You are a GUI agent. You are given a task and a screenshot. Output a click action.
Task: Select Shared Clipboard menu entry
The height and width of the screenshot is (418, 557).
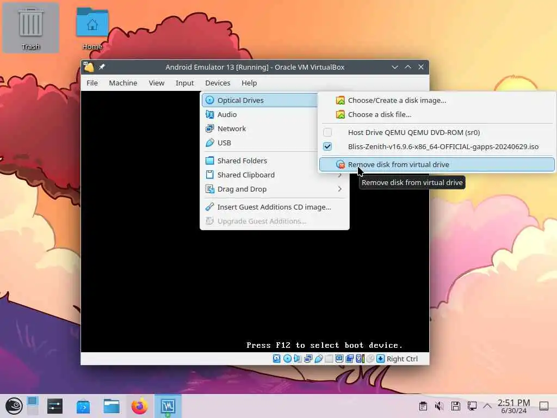coord(275,175)
